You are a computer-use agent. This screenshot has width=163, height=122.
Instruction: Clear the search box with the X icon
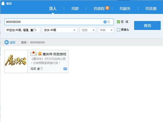[105, 22]
